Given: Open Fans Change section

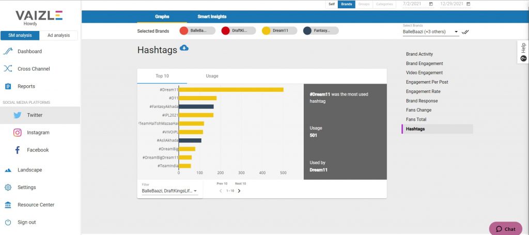Looking at the screenshot, I should [418, 110].
